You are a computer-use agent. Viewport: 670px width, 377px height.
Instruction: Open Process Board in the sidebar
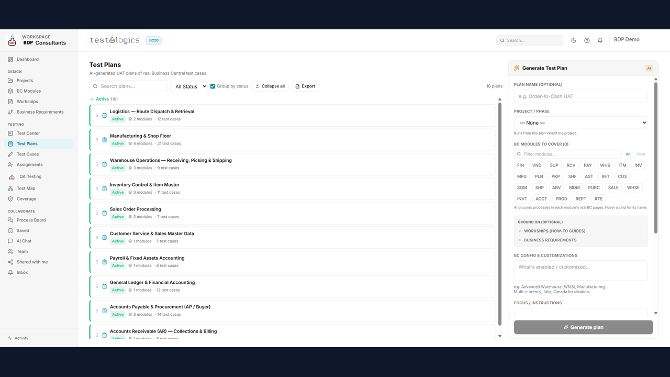point(31,220)
